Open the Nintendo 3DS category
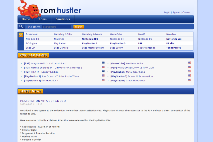 pyautogui.click(x=90, y=39)
